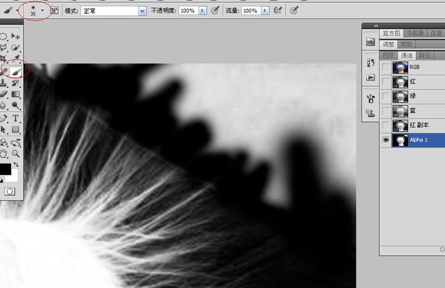
Task: Select the Horizontal Type tool
Action: coord(16,118)
